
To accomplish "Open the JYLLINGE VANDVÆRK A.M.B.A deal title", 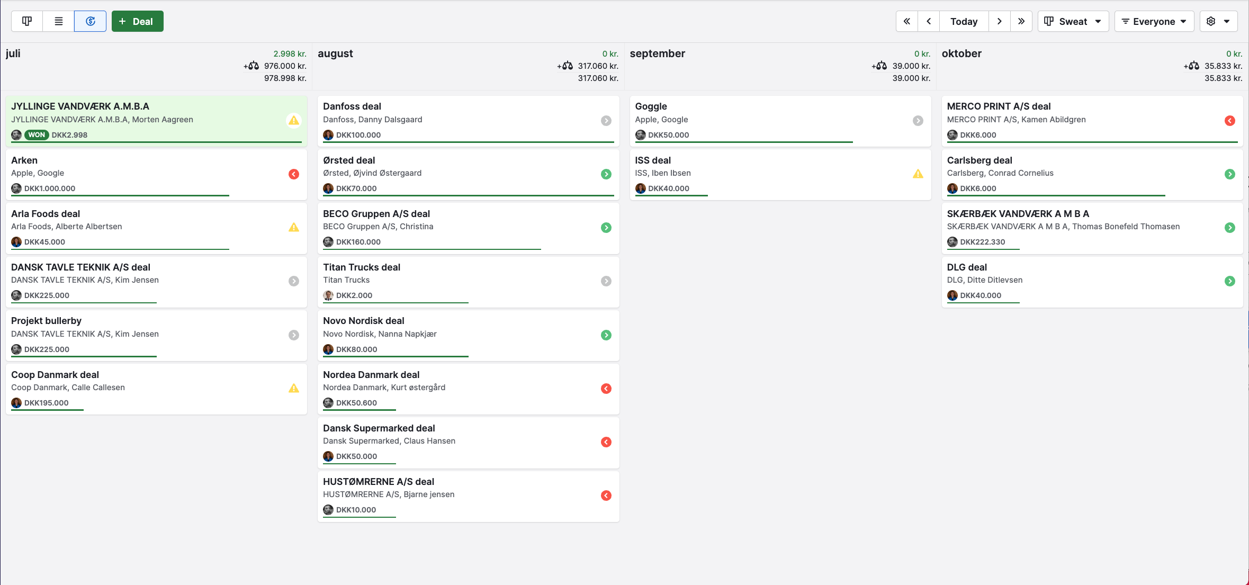I will pyautogui.click(x=80, y=106).
